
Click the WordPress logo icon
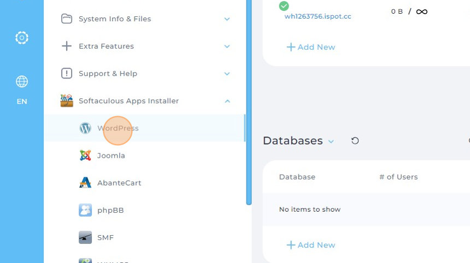[x=85, y=128]
